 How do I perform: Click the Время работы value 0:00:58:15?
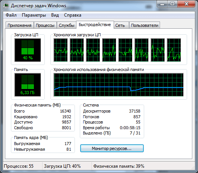(x=130, y=128)
